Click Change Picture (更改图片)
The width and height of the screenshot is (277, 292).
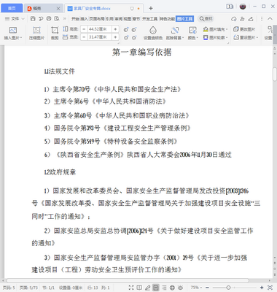tap(244, 29)
